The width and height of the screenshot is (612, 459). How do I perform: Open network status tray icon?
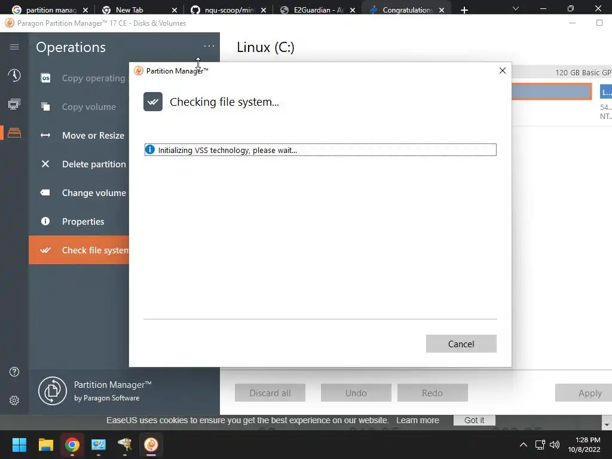(x=540, y=445)
